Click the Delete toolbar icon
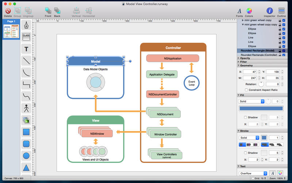This screenshot has width=292, height=183. click(8, 12)
